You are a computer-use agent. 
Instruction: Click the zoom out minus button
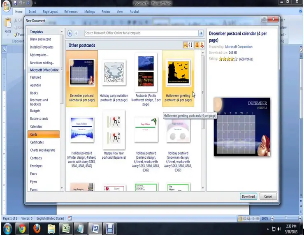pyautogui.click(x=272, y=219)
